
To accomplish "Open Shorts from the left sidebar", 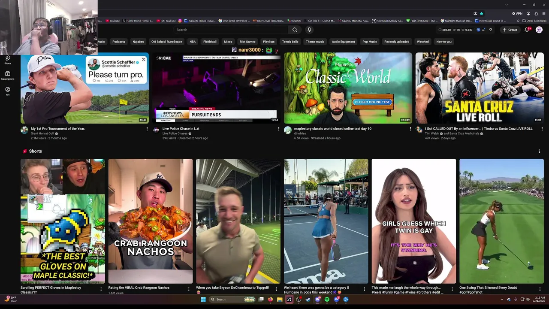I will (8, 60).
